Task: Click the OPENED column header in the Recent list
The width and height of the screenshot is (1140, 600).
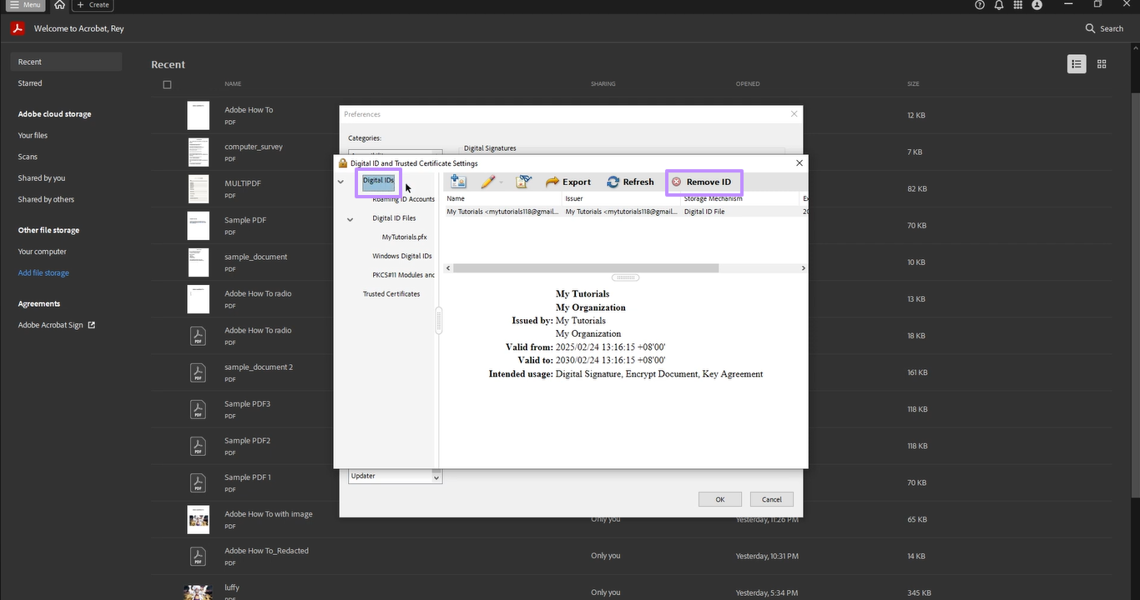Action: 748,84
